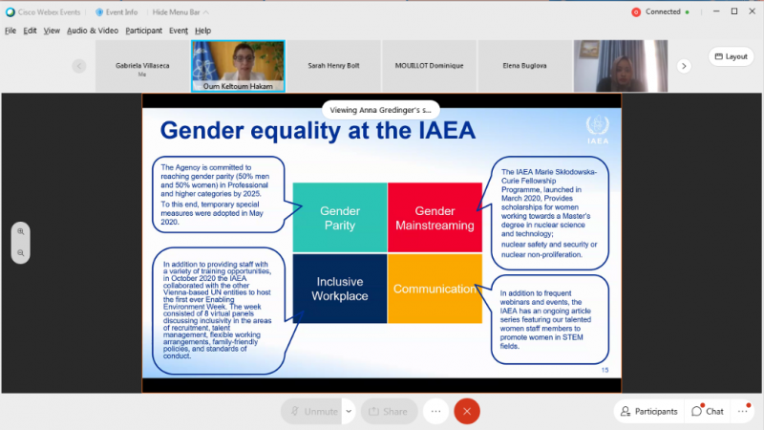Click the Connected status text
The image size is (764, 430).
[x=663, y=11]
